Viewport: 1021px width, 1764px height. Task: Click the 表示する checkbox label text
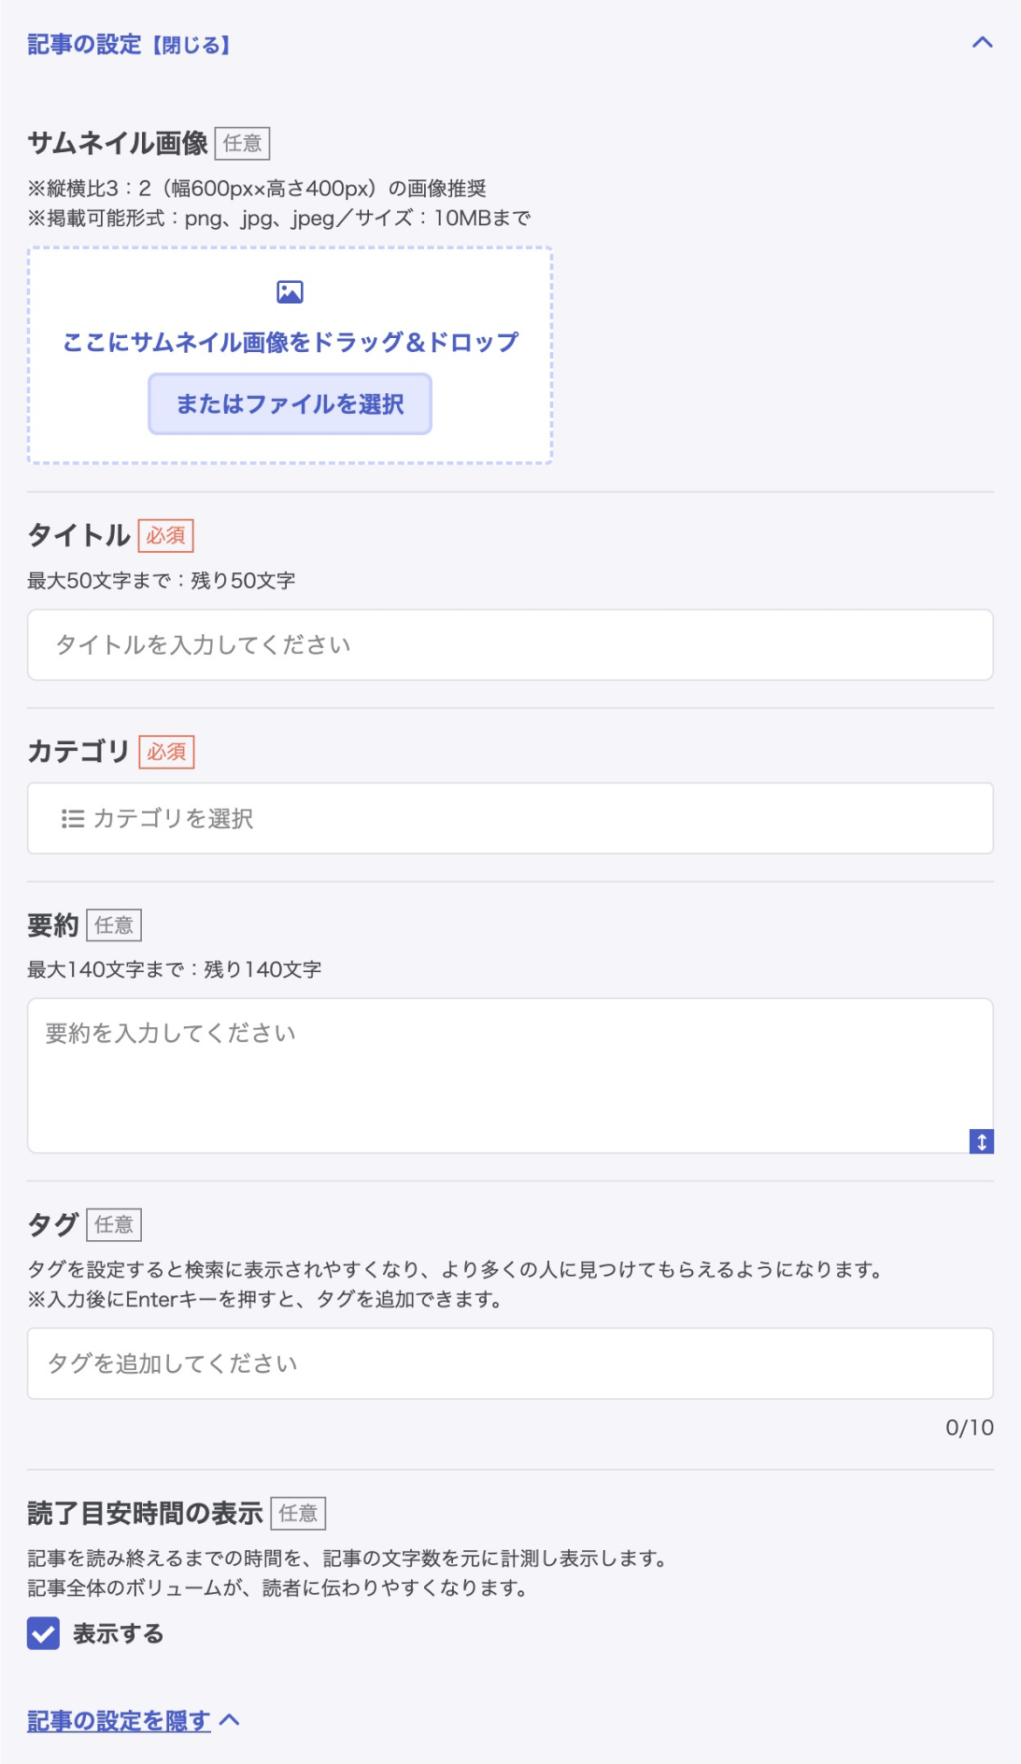pyautogui.click(x=118, y=1634)
